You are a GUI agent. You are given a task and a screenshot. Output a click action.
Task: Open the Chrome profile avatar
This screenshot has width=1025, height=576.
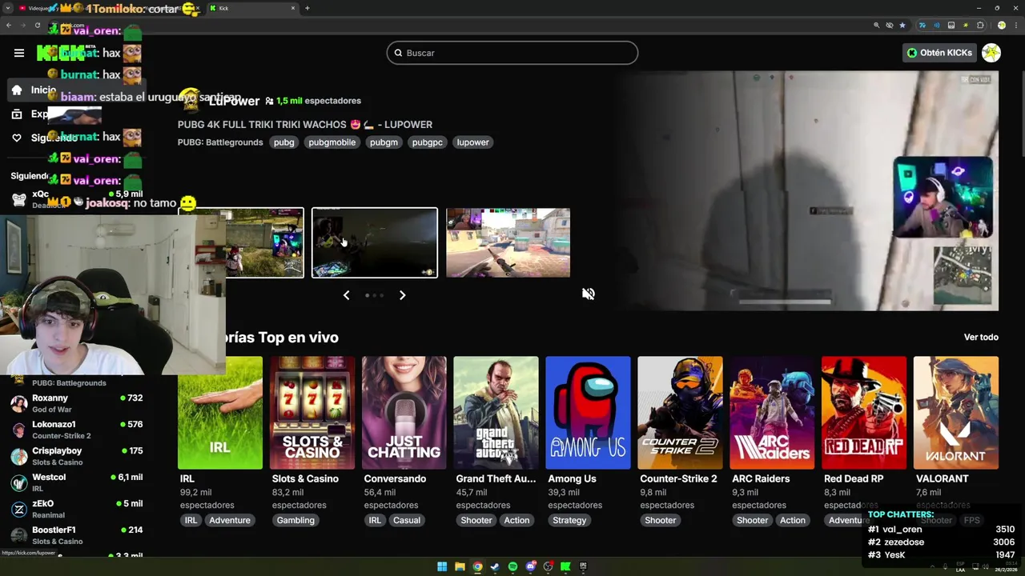[x=1002, y=26]
